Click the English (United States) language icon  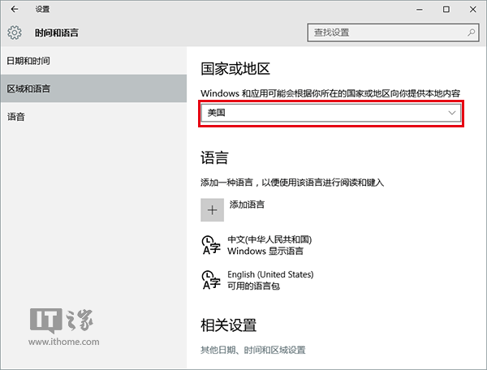[x=211, y=280]
